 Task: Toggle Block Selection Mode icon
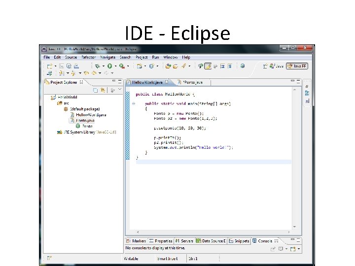(x=222, y=66)
